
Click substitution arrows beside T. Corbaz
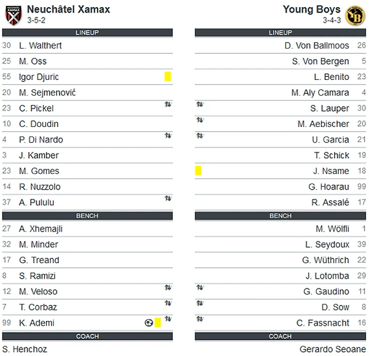(x=168, y=303)
